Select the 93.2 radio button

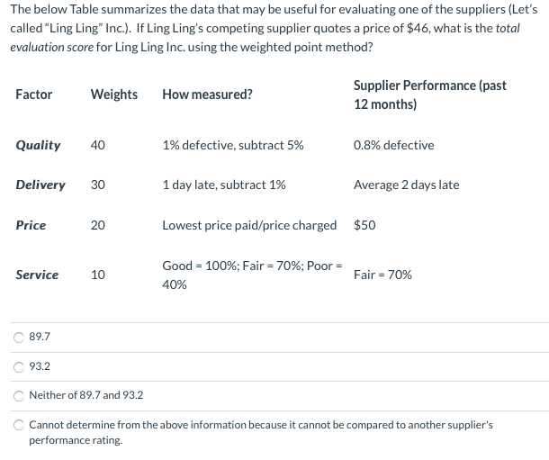pyautogui.click(x=19, y=367)
